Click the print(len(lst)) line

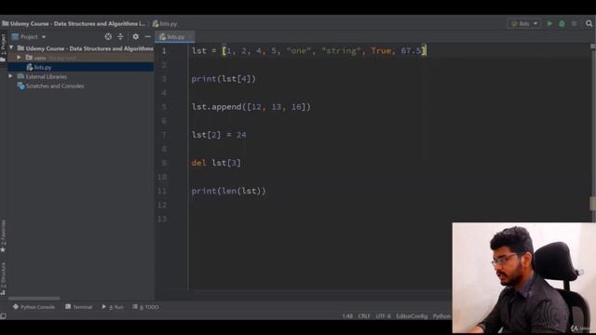[x=228, y=191]
